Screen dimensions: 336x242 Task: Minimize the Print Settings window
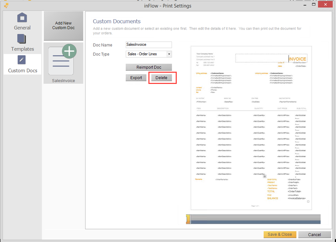click(x=305, y=5)
